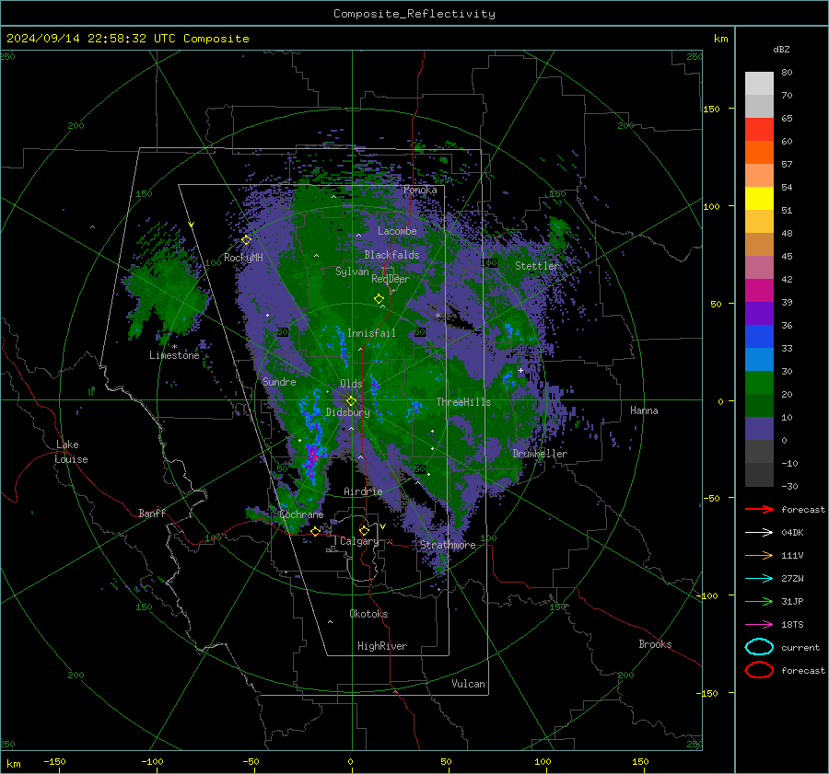Click the Airdrie city label
Image resolution: width=829 pixels, height=774 pixels.
[363, 491]
